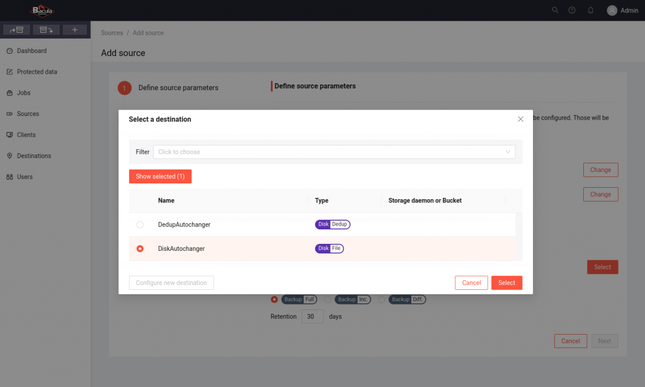Screen dimensions: 645x387
Task: Click the Bacula logo
Action: (x=43, y=11)
